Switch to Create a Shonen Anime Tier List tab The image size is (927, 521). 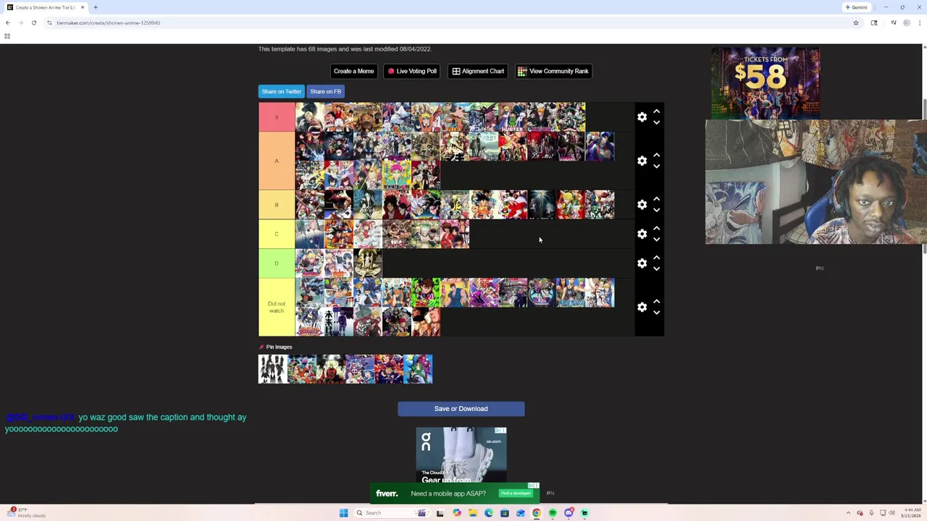[45, 7]
